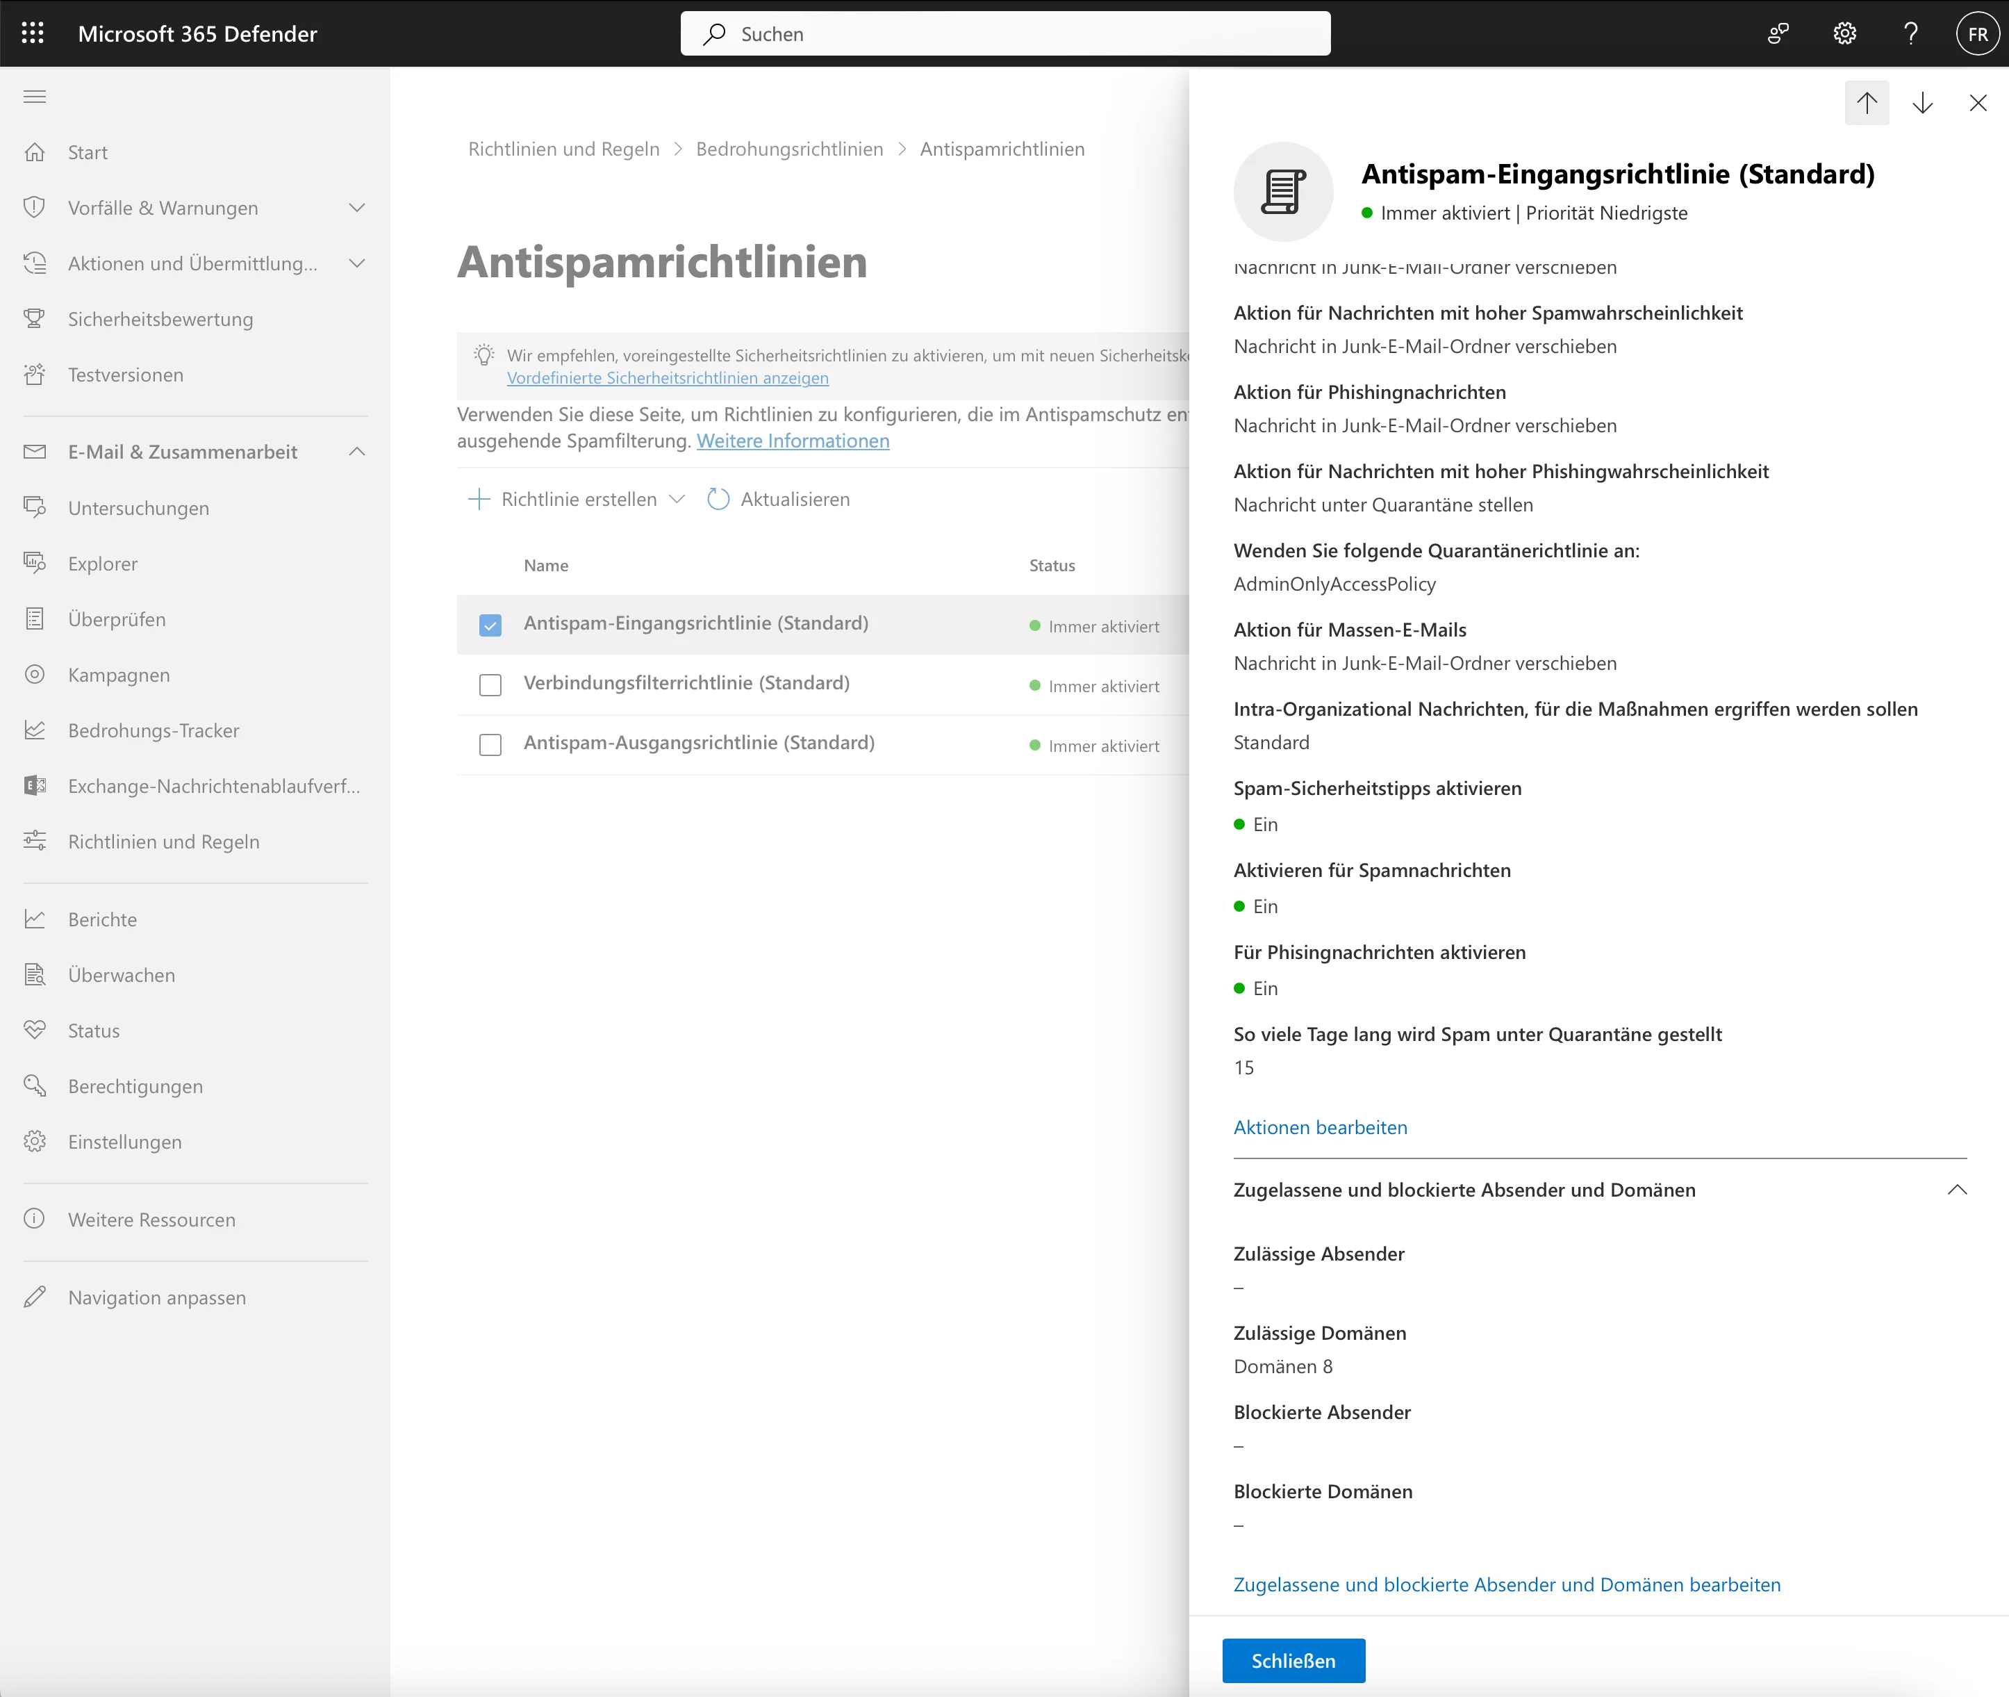Screen dimensions: 2009x1697
Task: Open Explorer nav item
Action: pos(103,564)
